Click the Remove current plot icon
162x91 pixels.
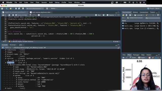coord(149,58)
